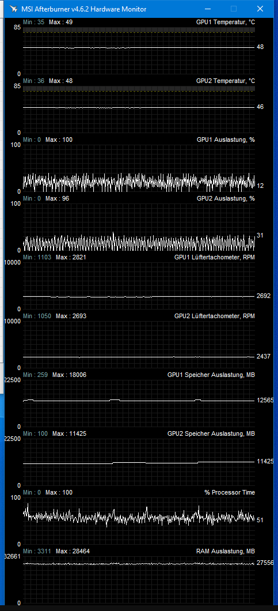Click 'Max : 28464' of RAM usage
Image resolution: width=278 pixels, height=611 pixels.
[x=73, y=551]
